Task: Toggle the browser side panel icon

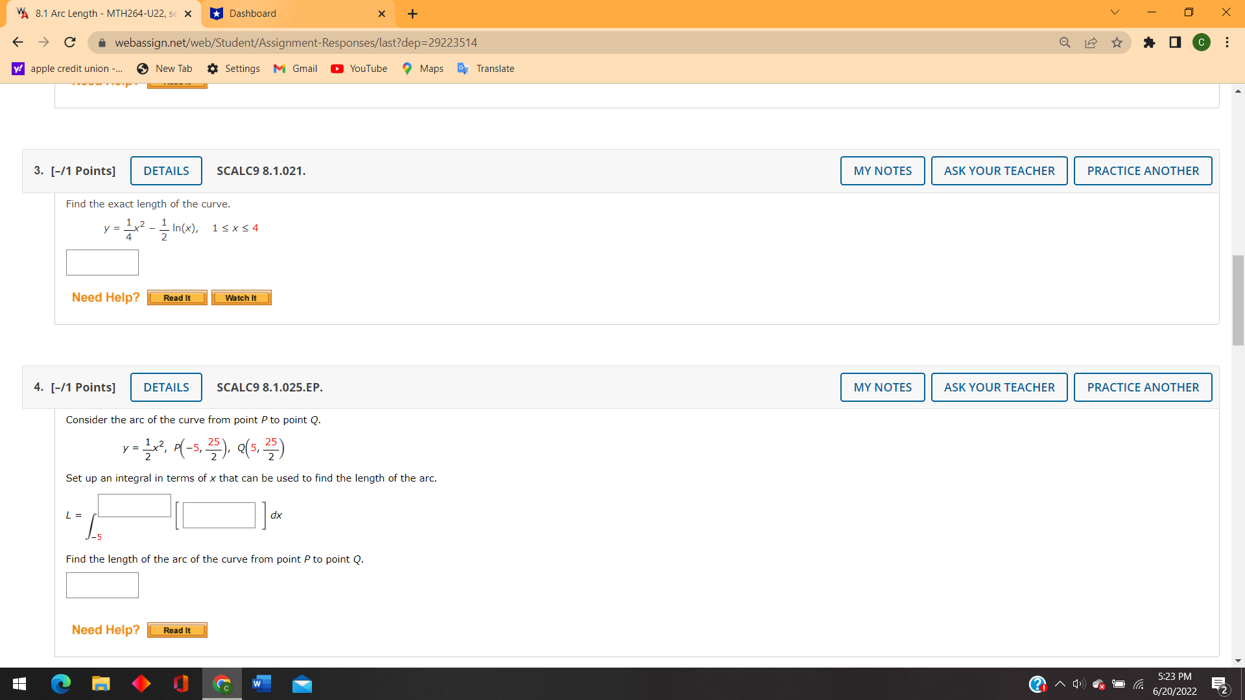Action: (1175, 42)
